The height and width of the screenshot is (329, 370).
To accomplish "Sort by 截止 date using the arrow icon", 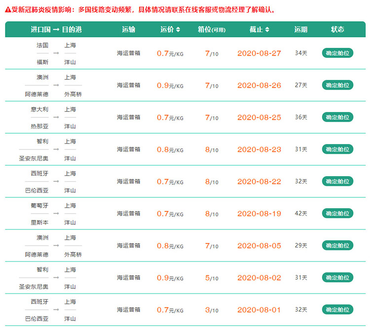I will (267, 30).
